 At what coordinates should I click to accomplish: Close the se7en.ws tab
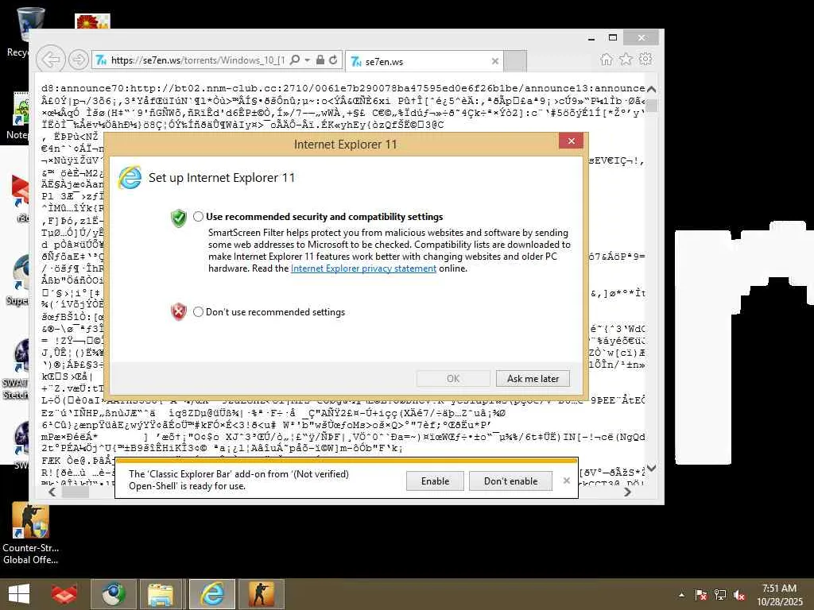click(494, 61)
